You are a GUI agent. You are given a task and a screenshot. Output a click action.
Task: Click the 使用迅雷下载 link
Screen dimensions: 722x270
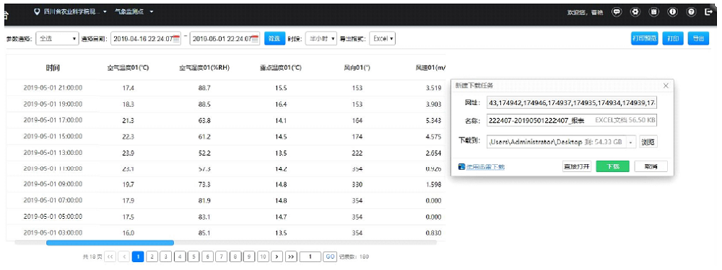485,167
